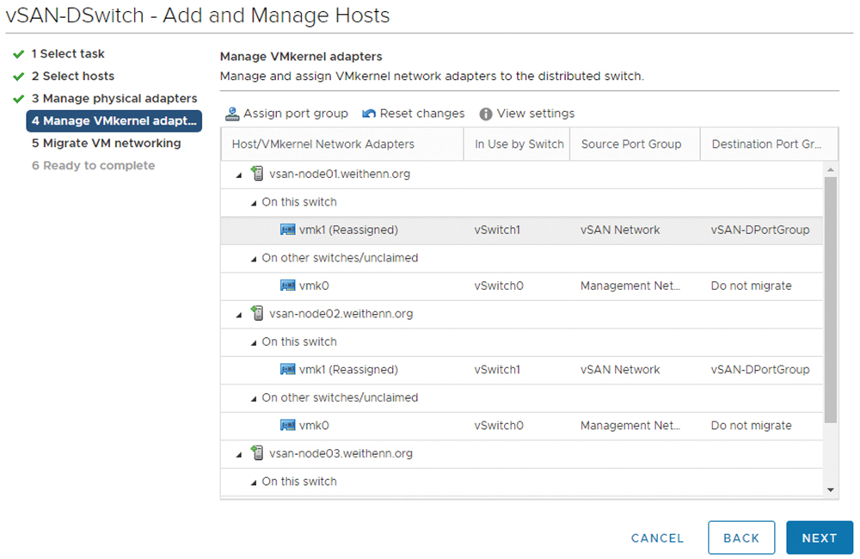This screenshot has width=860, height=559.
Task: Click the Assign port group icon
Action: coord(232,114)
